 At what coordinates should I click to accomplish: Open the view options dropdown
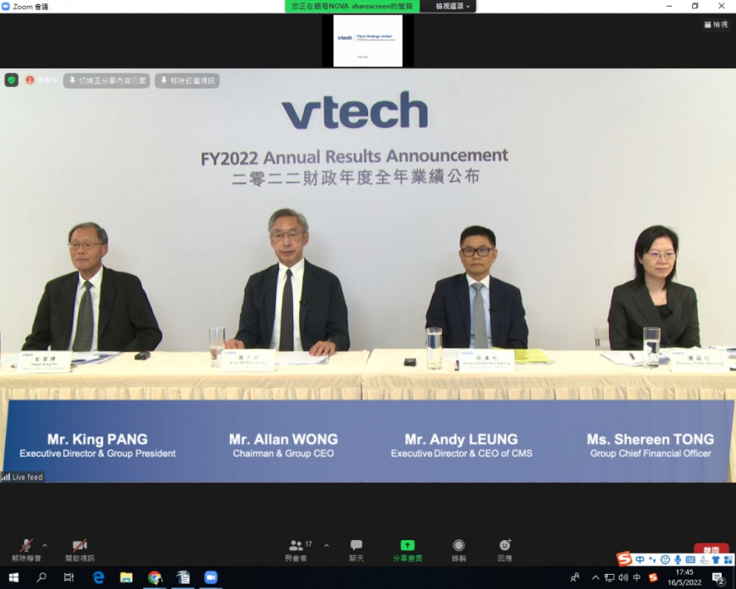pos(452,6)
